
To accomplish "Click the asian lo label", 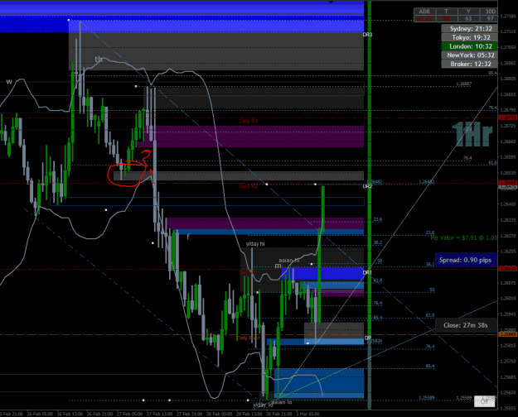I will [x=282, y=402].
